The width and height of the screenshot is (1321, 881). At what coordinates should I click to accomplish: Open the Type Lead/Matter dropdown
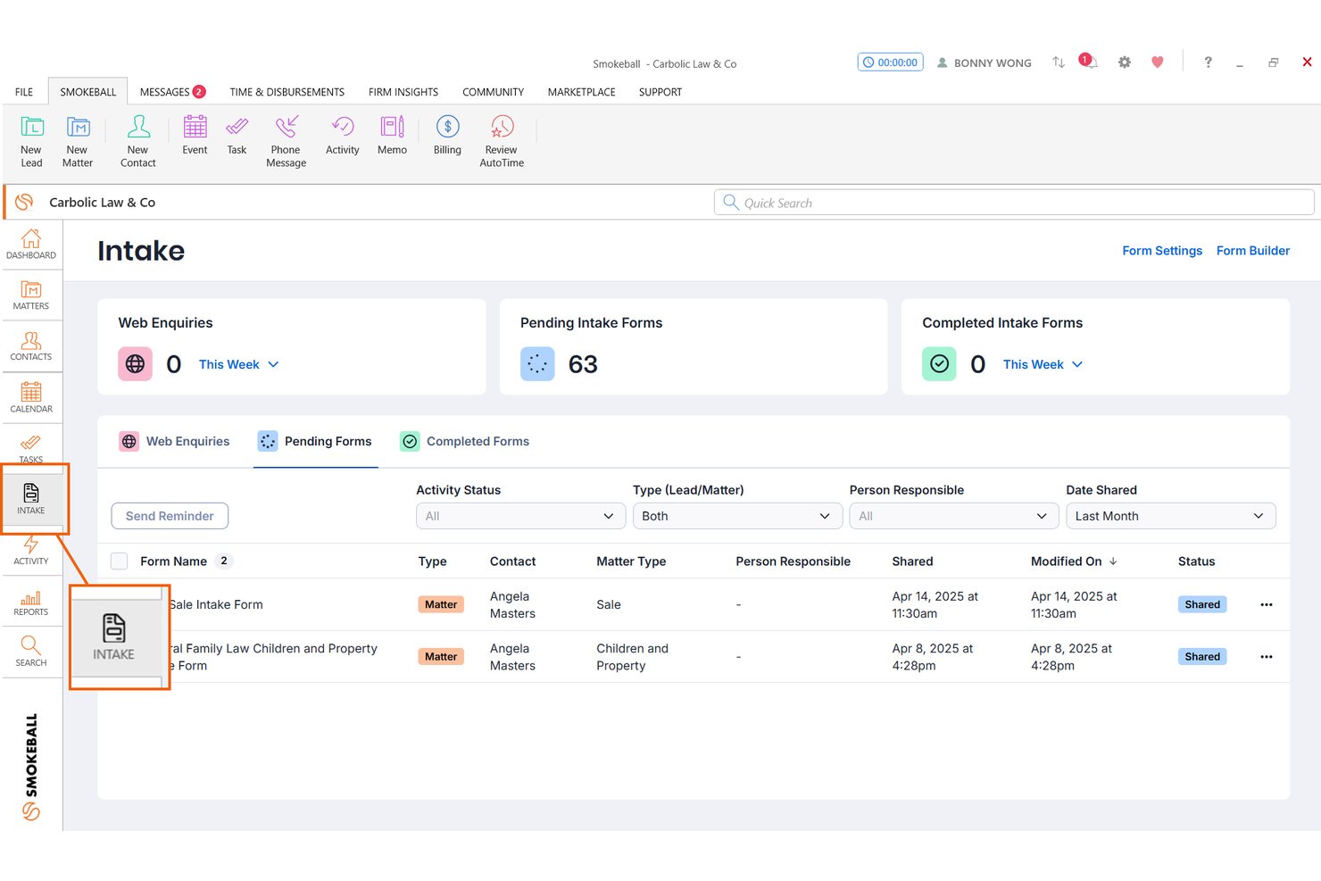click(737, 516)
